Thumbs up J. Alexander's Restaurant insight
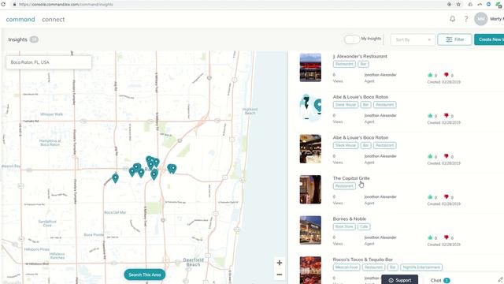This screenshot has width=504, height=284. pyautogui.click(x=430, y=75)
